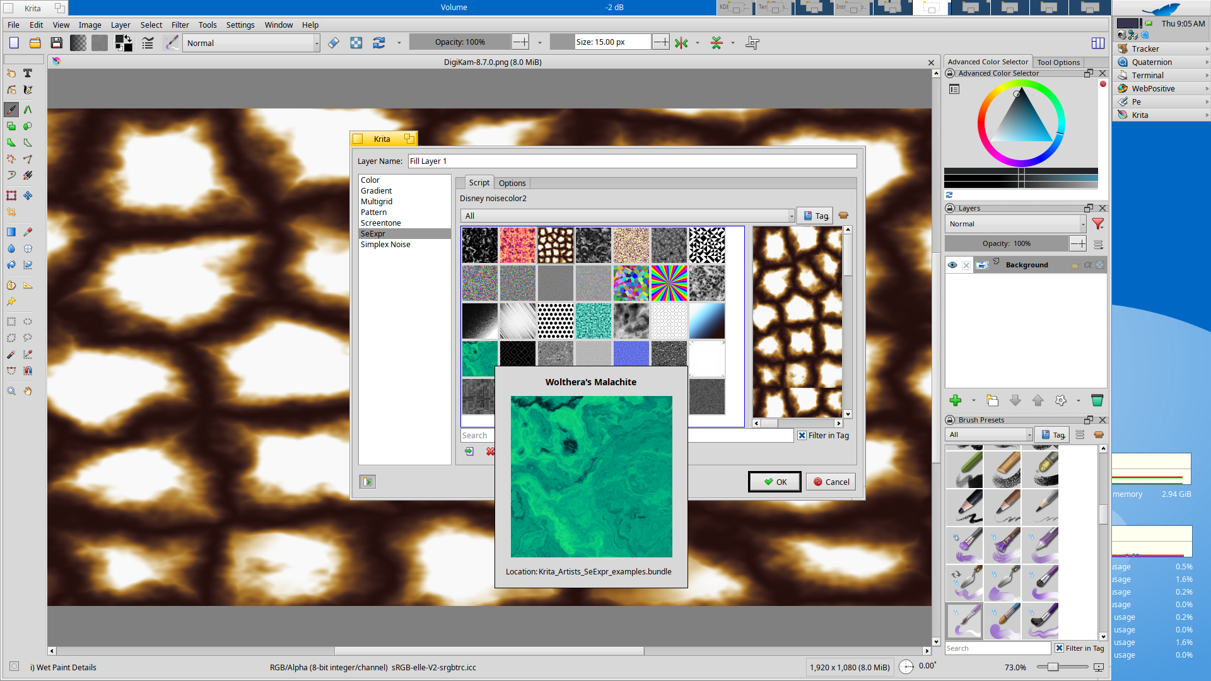The height and width of the screenshot is (681, 1211).
Task: Select the Text tool in toolbox
Action: (28, 73)
